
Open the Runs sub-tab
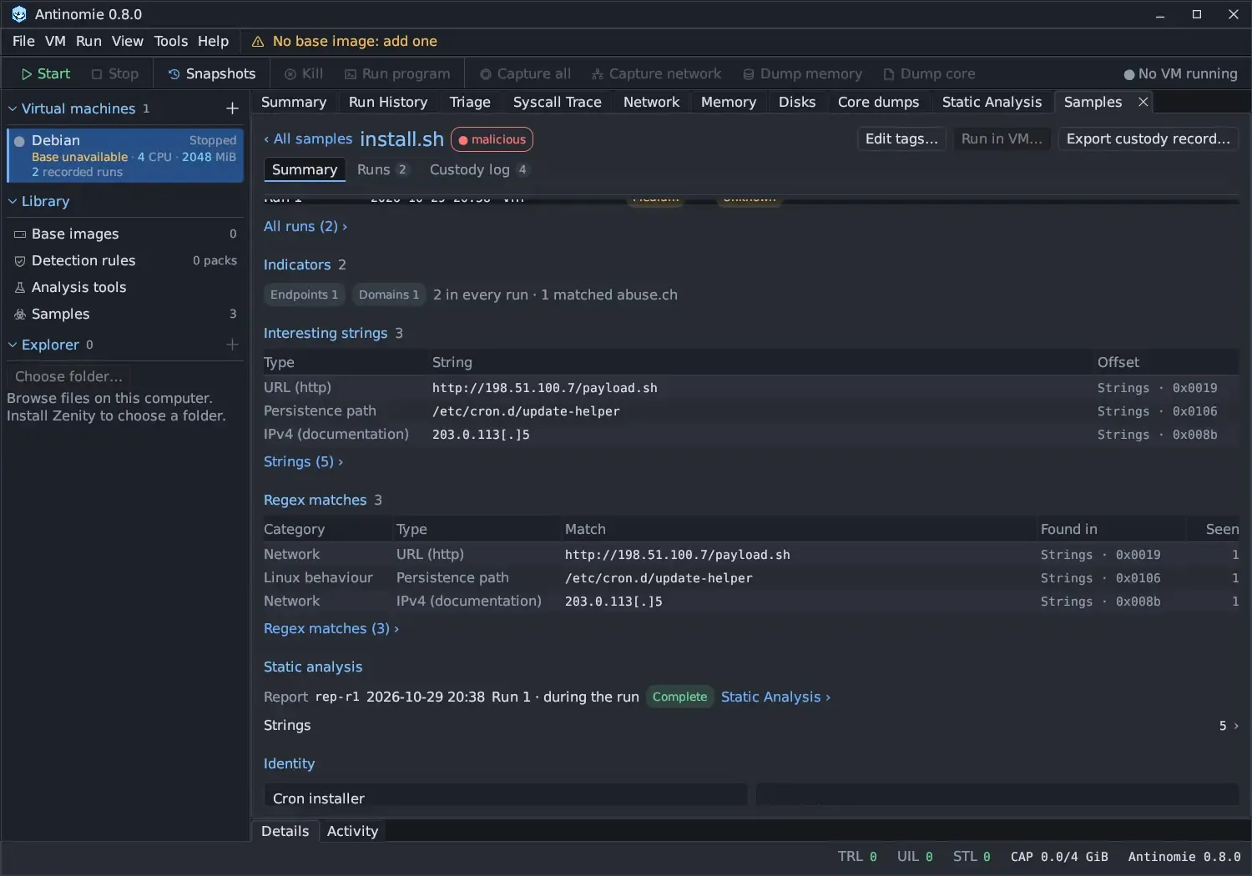[x=382, y=169]
